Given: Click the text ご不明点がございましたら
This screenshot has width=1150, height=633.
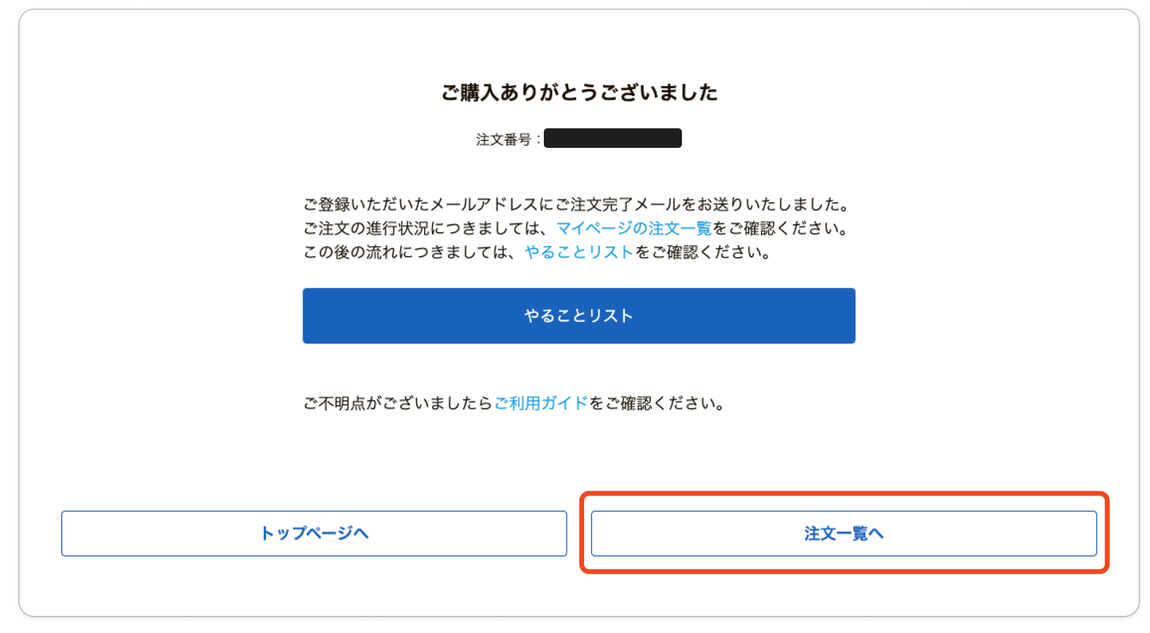Looking at the screenshot, I should pyautogui.click(x=397, y=403).
